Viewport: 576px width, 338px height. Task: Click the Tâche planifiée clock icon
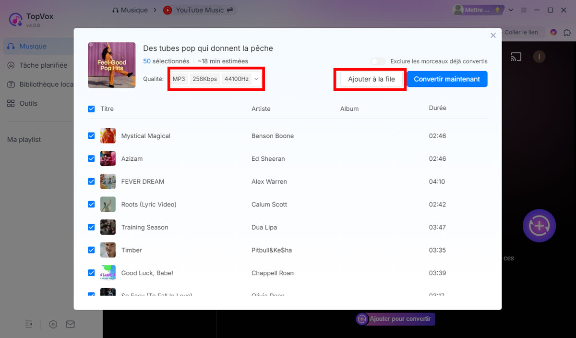tap(11, 65)
